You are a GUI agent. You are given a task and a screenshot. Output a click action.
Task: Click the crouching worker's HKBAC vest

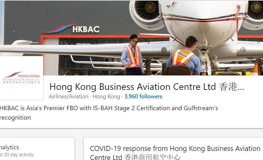182,57
